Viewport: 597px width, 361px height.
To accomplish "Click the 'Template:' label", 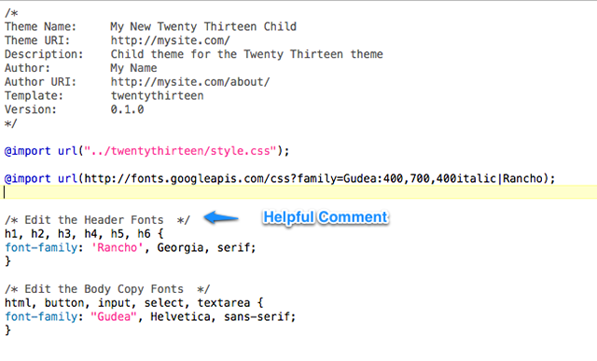I will [x=34, y=95].
